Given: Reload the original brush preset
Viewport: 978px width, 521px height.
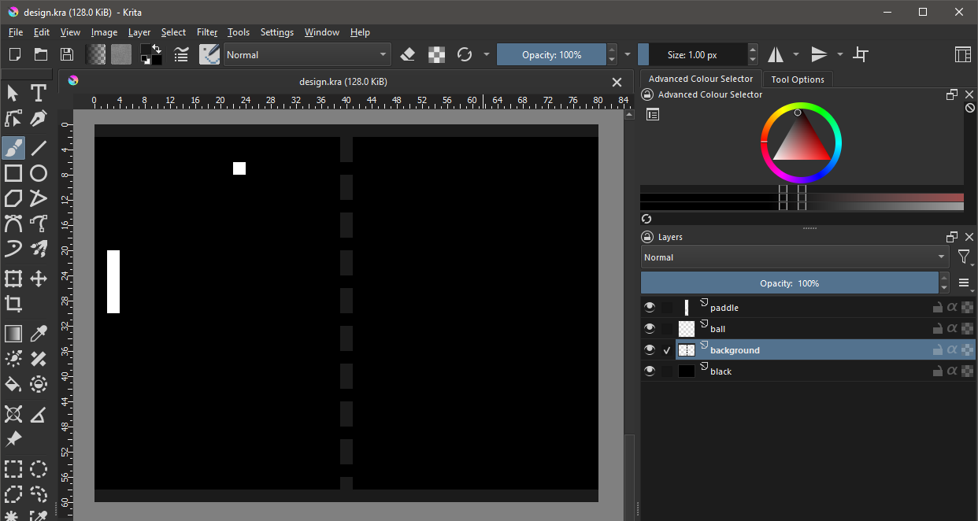Looking at the screenshot, I should 465,54.
